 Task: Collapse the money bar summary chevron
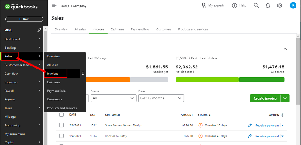coord(285,49)
